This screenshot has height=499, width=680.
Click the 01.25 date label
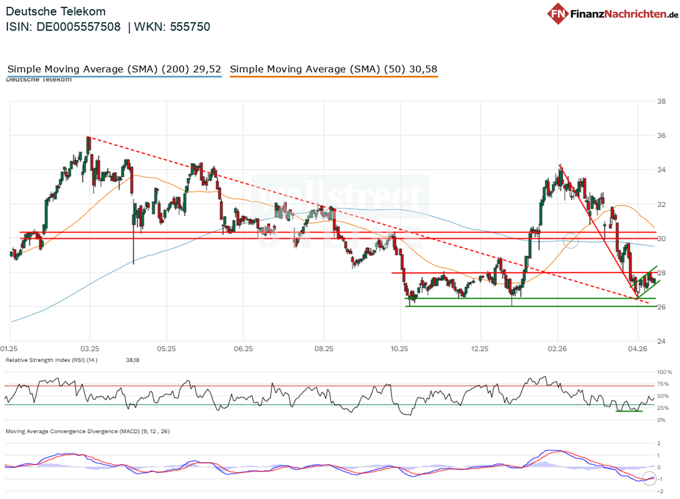(10, 348)
